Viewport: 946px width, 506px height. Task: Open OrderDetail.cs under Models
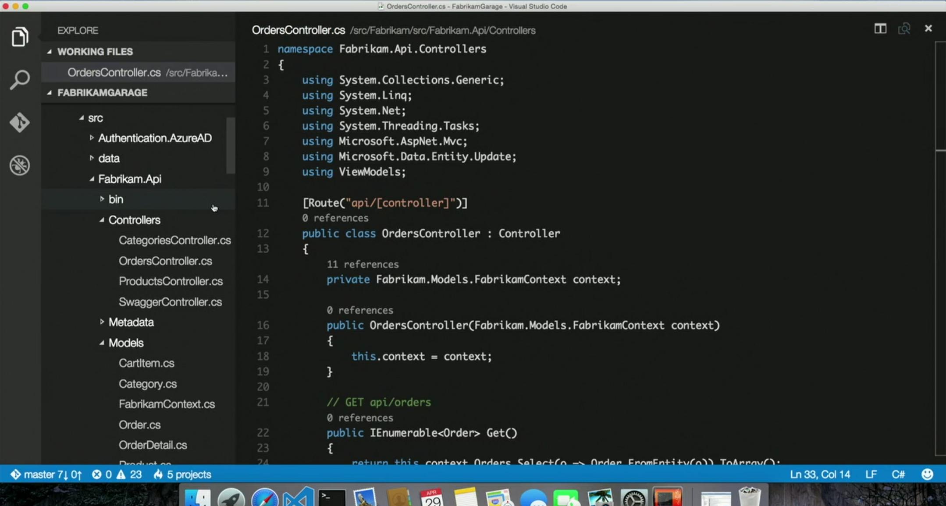click(153, 445)
